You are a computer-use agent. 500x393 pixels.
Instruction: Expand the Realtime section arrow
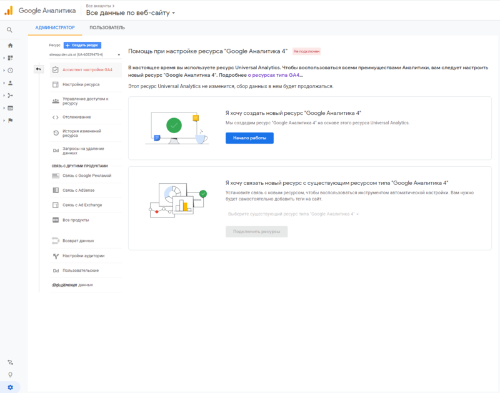4,71
